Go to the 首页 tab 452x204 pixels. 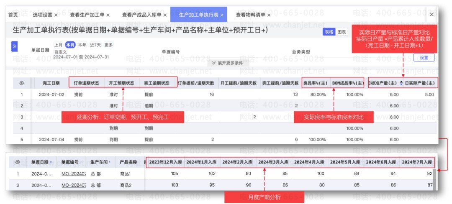(x=13, y=15)
